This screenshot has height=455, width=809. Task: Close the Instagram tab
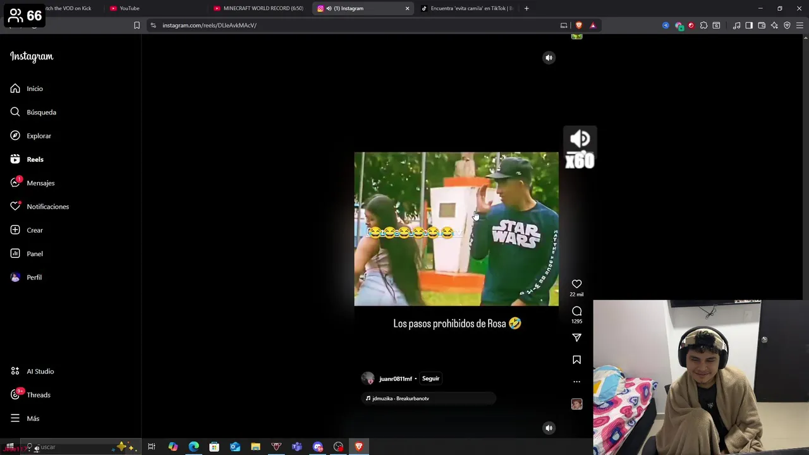[407, 8]
